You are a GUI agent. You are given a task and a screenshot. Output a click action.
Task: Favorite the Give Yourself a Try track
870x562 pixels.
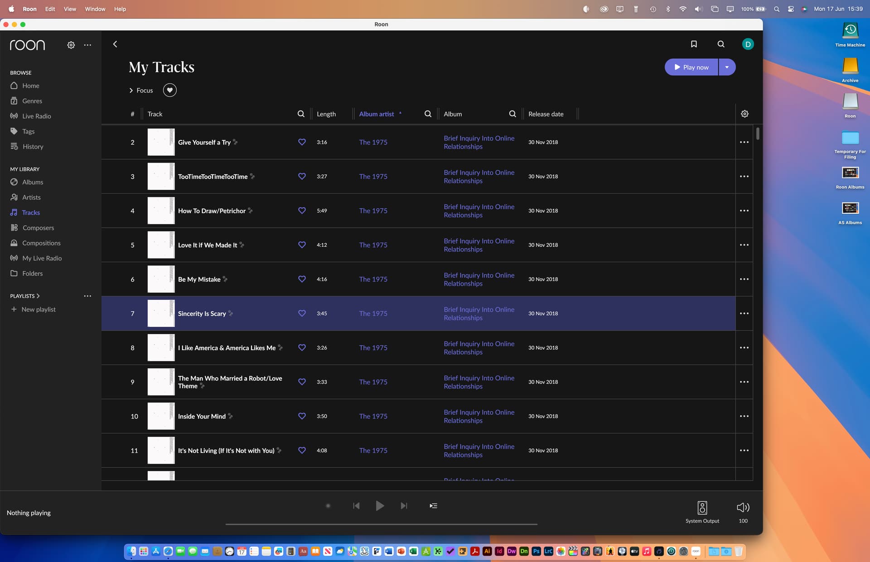302,142
